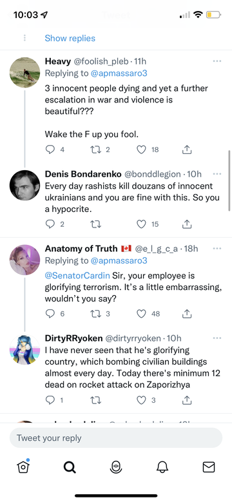Open the Search magnifier tab
Image resolution: width=232 pixels, height=502 pixels.
[x=70, y=467]
